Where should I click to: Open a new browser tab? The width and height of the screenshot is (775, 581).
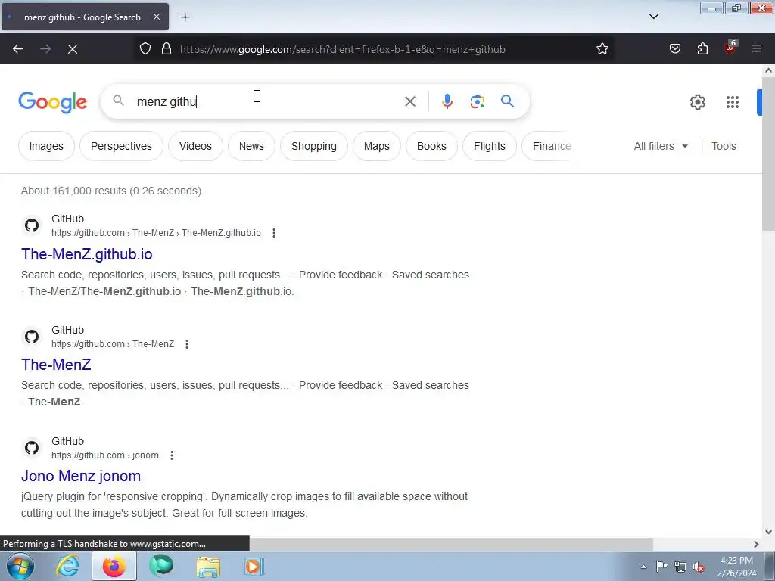[185, 17]
